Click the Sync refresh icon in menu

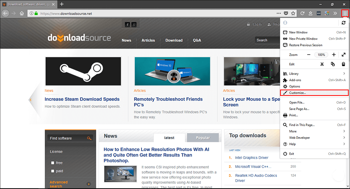coord(344,23)
